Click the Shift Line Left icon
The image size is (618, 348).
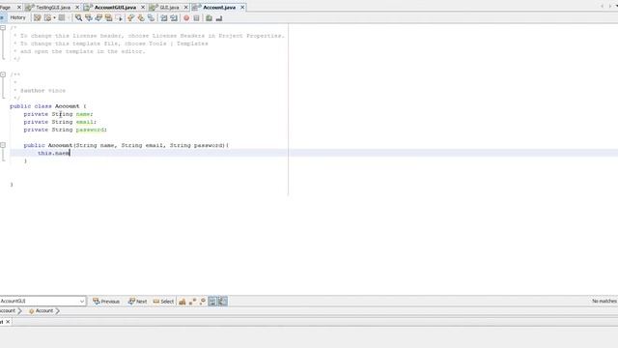click(163, 17)
